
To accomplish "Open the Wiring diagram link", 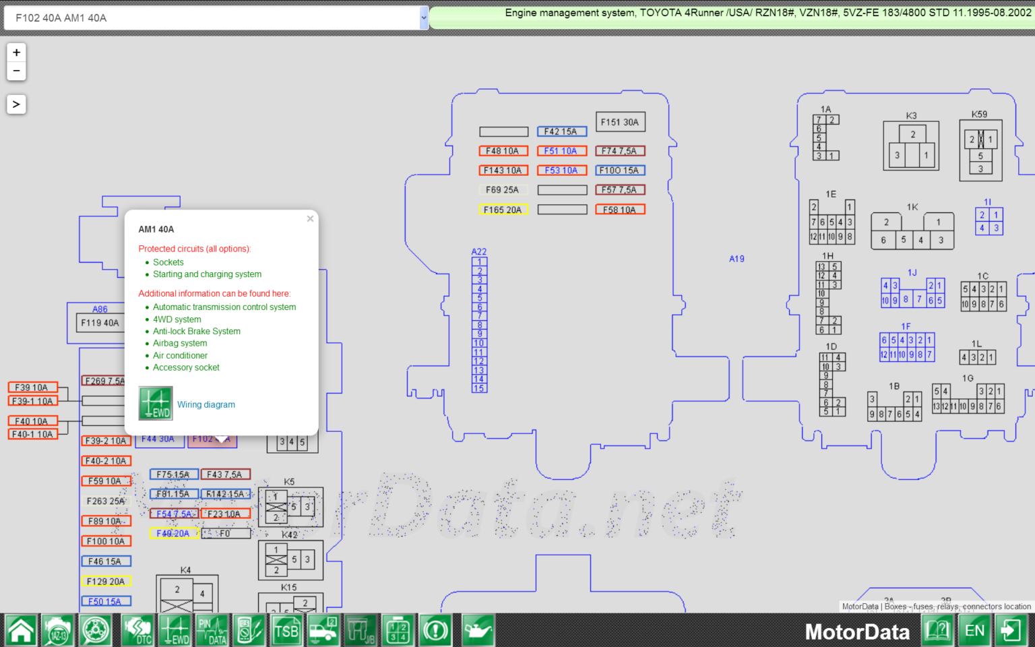I will (206, 404).
